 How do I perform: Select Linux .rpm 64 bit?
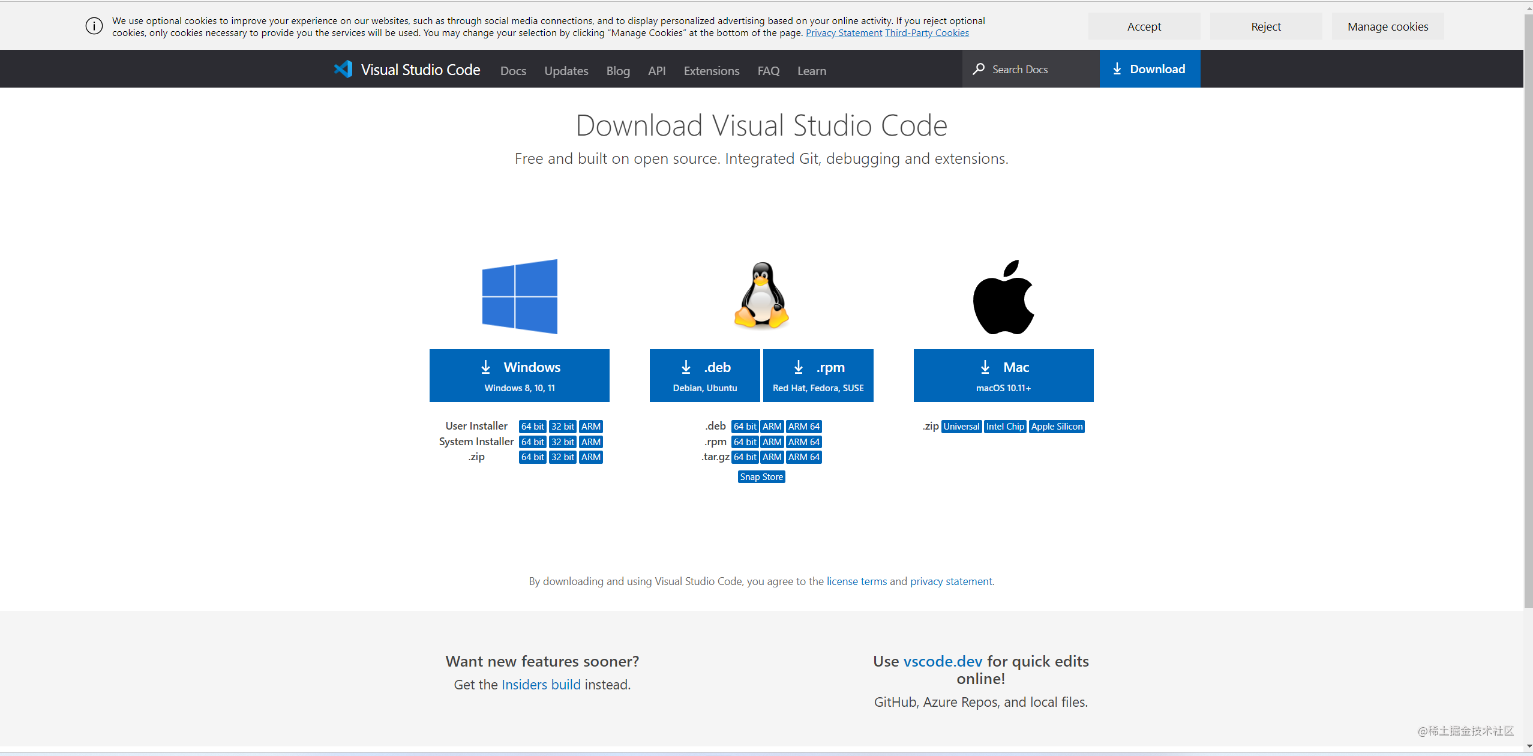(x=745, y=442)
